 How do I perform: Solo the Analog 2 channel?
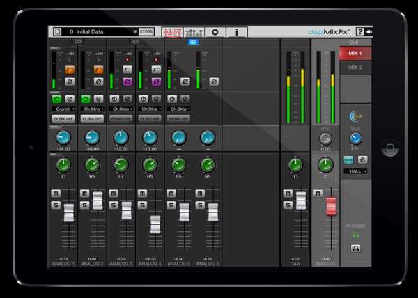84,205
